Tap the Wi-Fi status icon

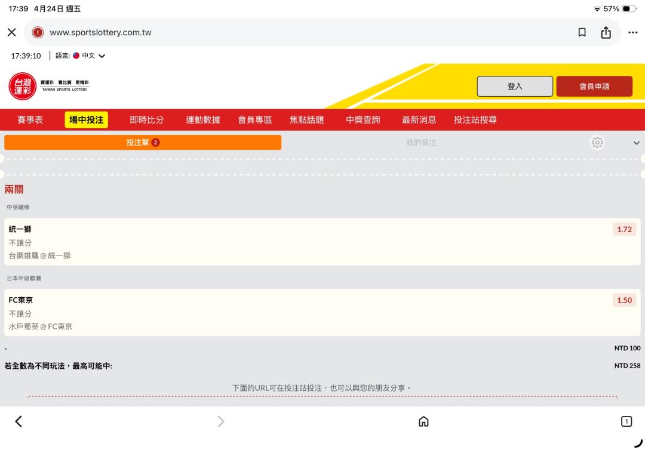tap(597, 8)
